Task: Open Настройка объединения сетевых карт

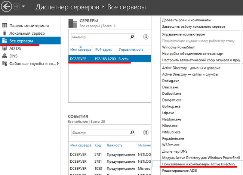Action: click(x=193, y=54)
